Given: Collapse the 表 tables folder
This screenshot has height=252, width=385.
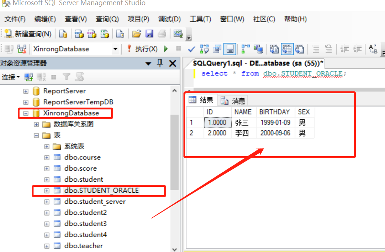Looking at the screenshot, I should coord(36,135).
